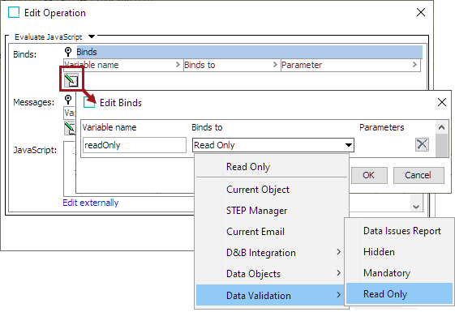Open the Evaluate JavaScript operation dropdown
Viewport: 455px width, 312px height.
coord(92,36)
